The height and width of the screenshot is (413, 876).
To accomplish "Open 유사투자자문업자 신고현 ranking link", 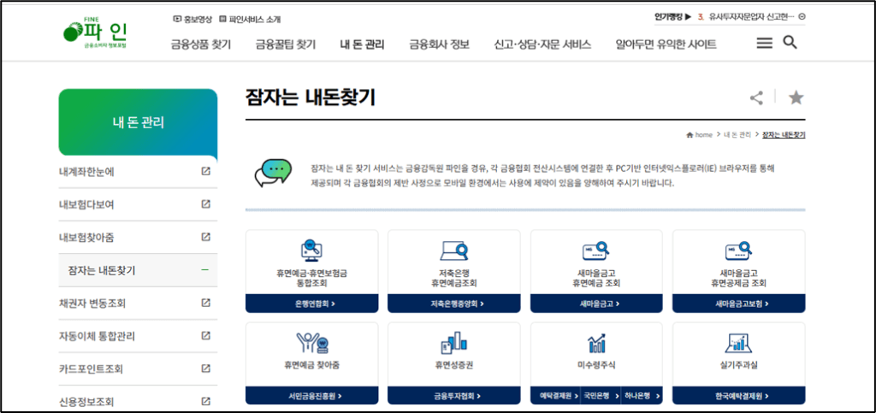I will [751, 17].
